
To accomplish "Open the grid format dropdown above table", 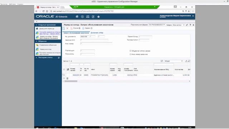I will point(174,61).
